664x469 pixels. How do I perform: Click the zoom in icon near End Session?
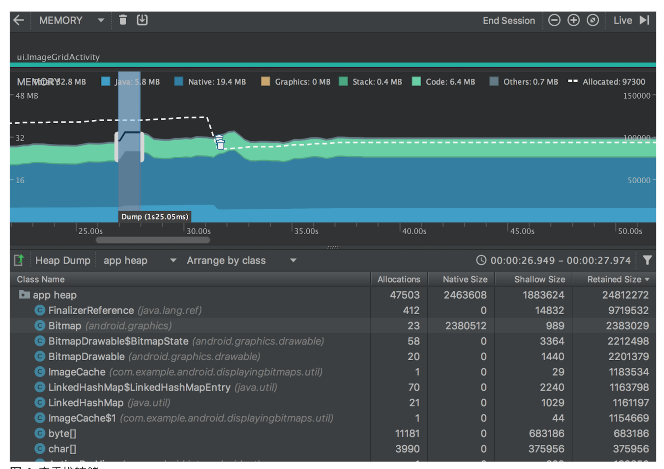(574, 20)
